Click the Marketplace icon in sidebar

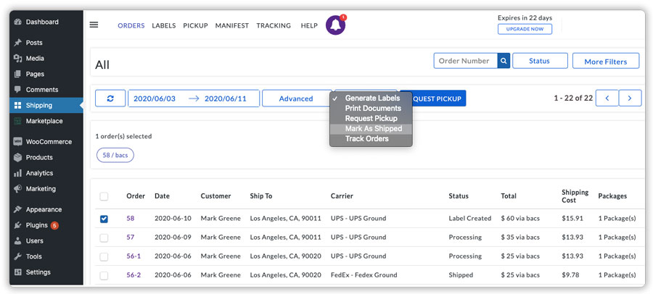(x=17, y=121)
